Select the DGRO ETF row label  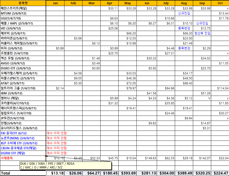23,68
